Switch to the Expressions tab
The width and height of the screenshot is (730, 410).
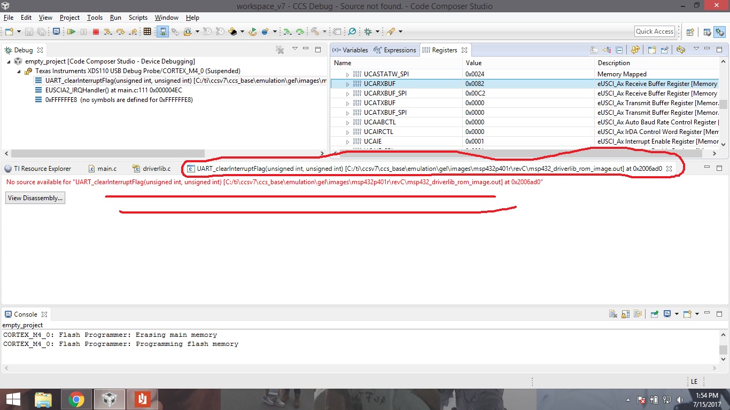click(x=394, y=50)
